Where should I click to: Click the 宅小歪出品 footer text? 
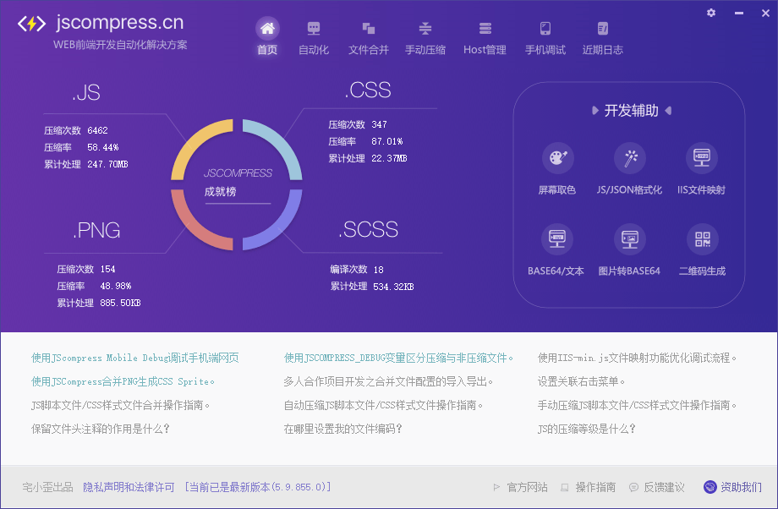[47, 487]
